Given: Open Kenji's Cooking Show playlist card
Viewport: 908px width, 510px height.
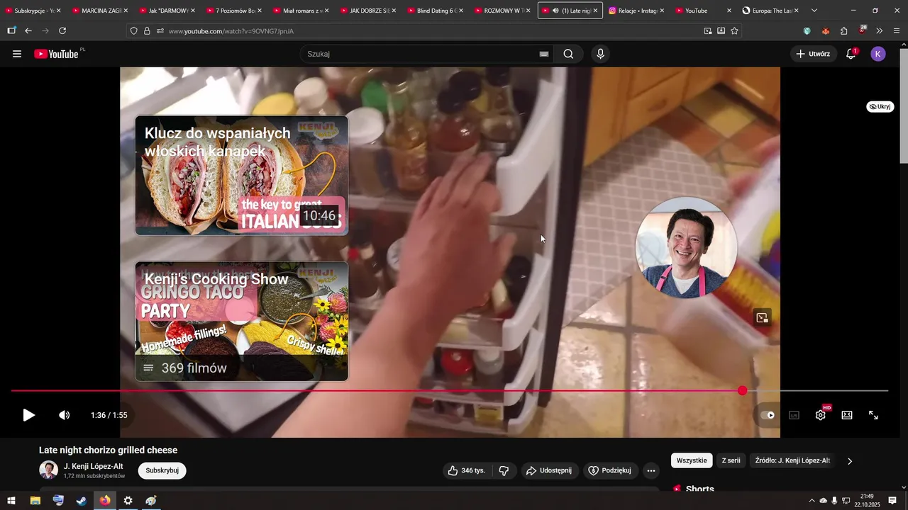Looking at the screenshot, I should tap(242, 322).
